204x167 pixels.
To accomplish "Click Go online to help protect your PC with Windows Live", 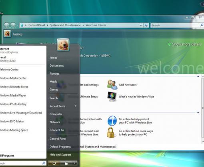I will [135, 121].
